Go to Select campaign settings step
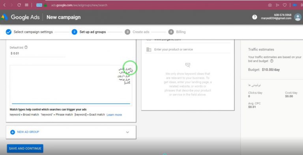This screenshot has height=155, width=303. tap(33, 32)
